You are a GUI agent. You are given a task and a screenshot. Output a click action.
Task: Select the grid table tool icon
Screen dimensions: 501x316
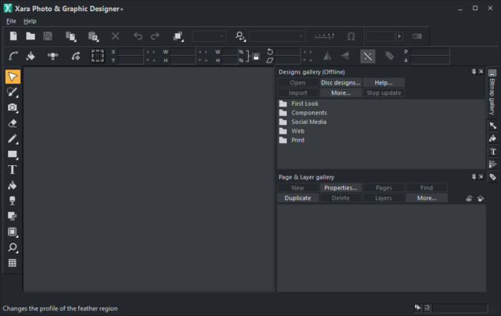pyautogui.click(x=13, y=263)
